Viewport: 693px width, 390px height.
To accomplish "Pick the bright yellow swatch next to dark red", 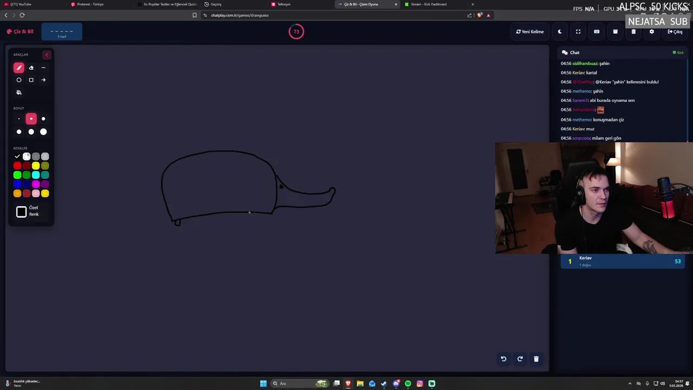I will point(36,166).
